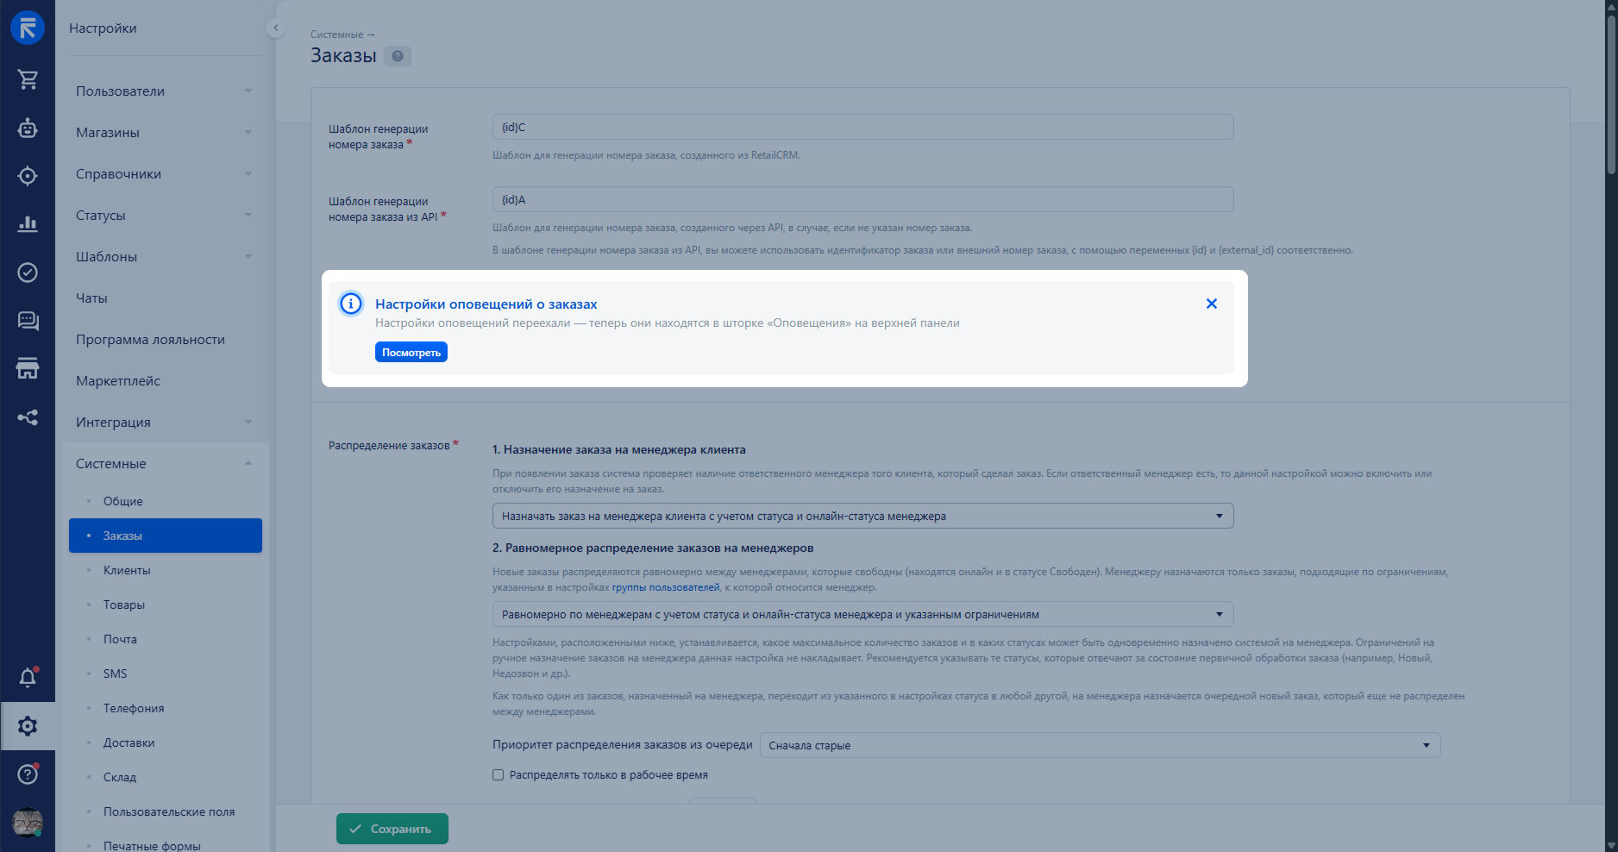Expand the Пользователи settings section
The height and width of the screenshot is (852, 1618).
point(164,91)
